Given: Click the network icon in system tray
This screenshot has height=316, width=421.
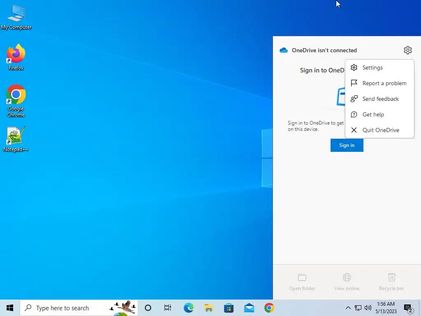Looking at the screenshot, I should tap(358, 308).
